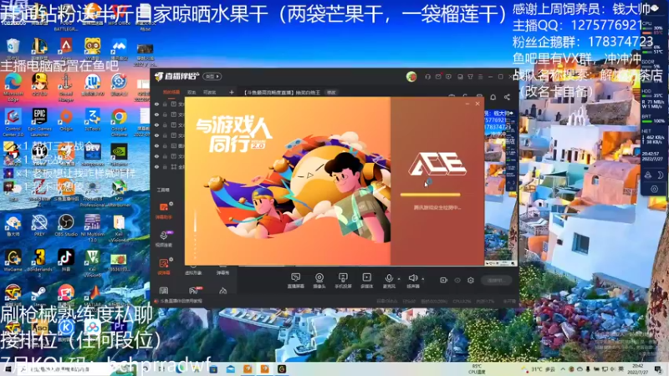Open user avatar in 直播伴侣 title bar
Screen dimensions: 669x376
[x=411, y=77]
